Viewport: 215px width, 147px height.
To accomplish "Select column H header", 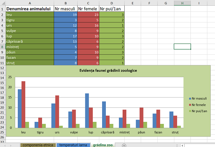I will (182, 3).
